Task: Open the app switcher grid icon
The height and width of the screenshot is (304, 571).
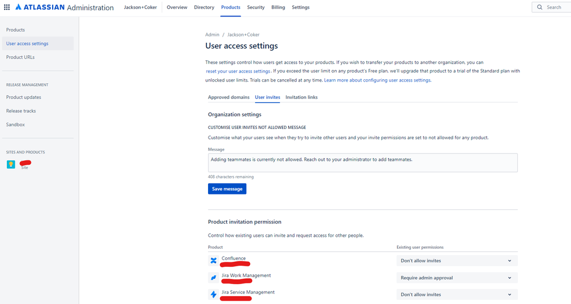Action: 6,7
